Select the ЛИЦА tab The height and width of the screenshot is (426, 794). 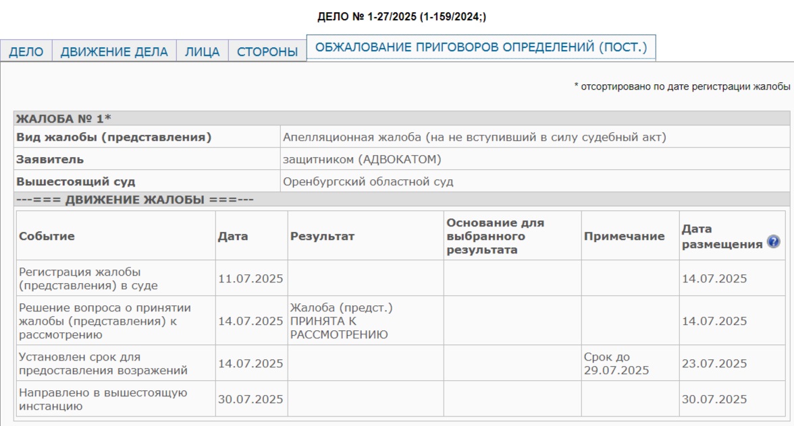[x=203, y=52]
